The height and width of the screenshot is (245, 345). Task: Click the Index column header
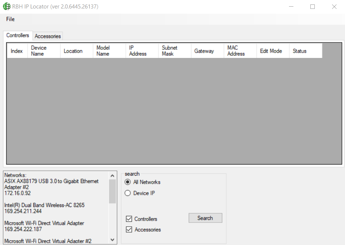pyautogui.click(x=17, y=51)
